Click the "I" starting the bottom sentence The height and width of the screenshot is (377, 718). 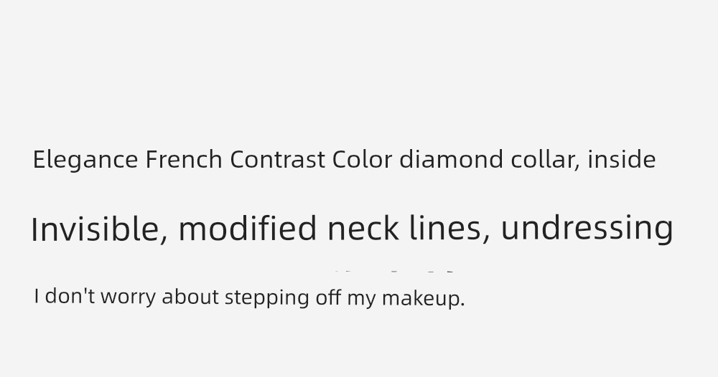[37, 296]
